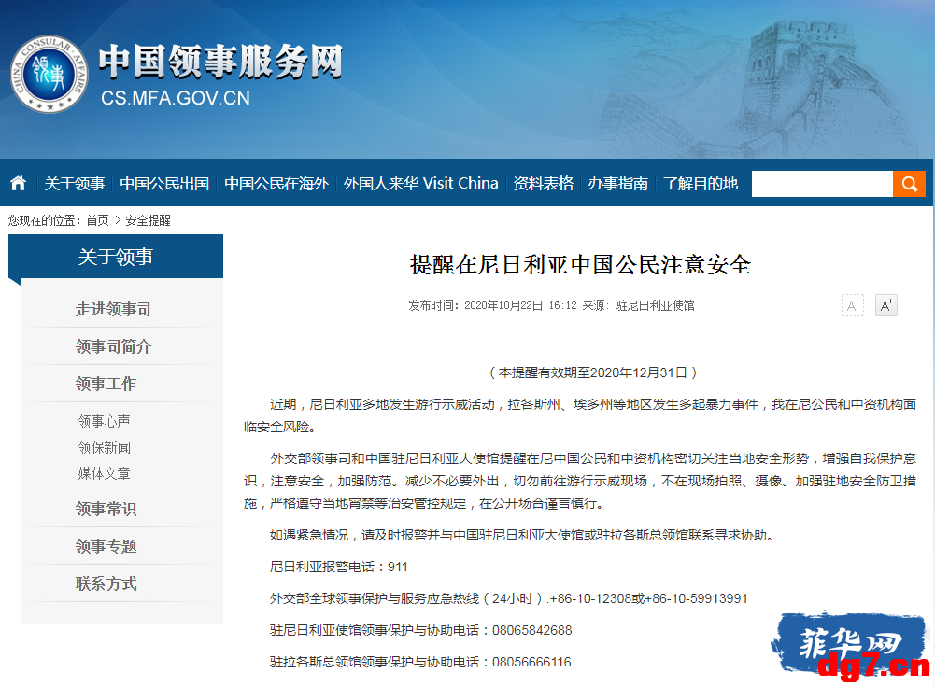
Task: Select 领事心声 sidebar sub-item
Action: point(105,421)
